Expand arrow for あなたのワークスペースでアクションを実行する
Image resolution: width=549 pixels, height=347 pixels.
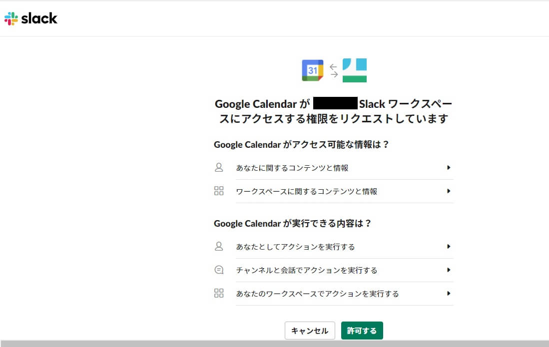[449, 293]
